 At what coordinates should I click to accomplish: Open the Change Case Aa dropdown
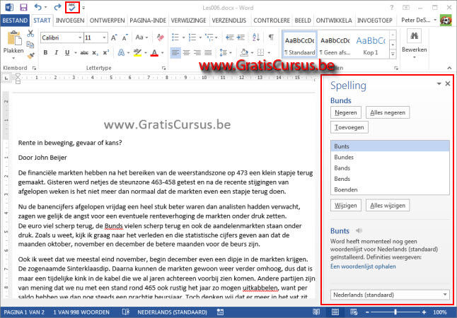pyautogui.click(x=141, y=37)
